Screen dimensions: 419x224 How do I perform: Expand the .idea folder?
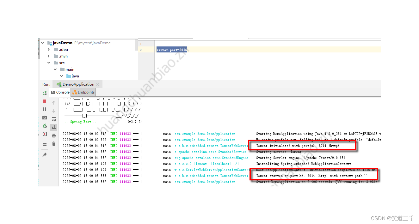pos(48,49)
